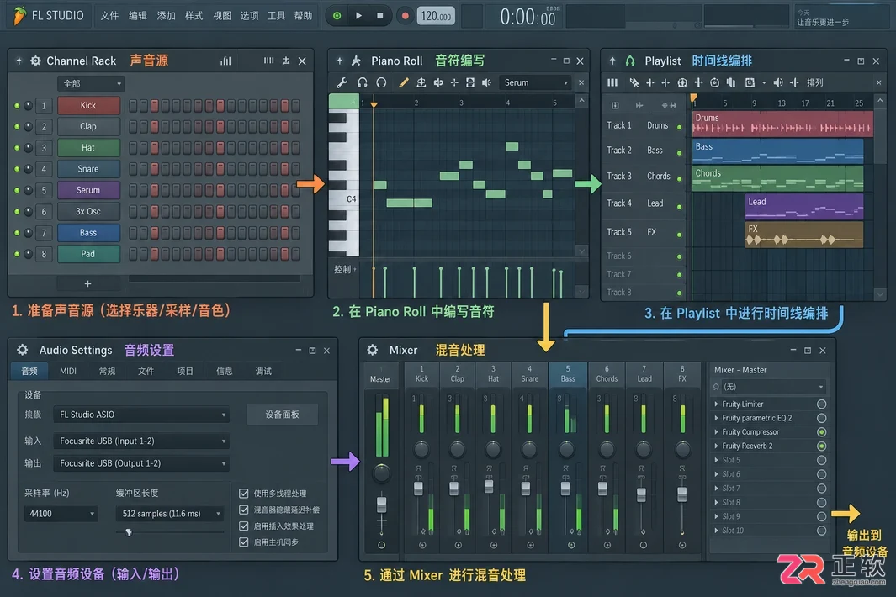Toggle green mute light of Bass channel
This screenshot has width=896, height=597.
point(17,233)
